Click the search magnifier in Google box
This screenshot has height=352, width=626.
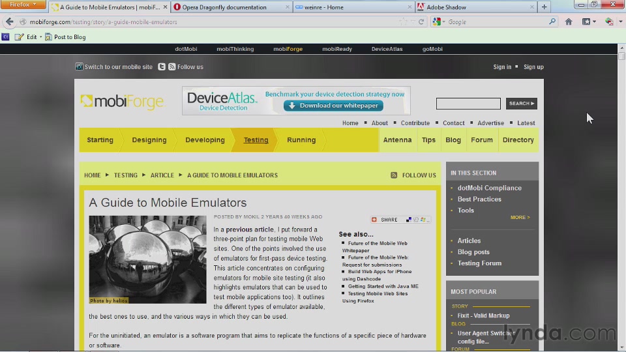[x=552, y=22]
